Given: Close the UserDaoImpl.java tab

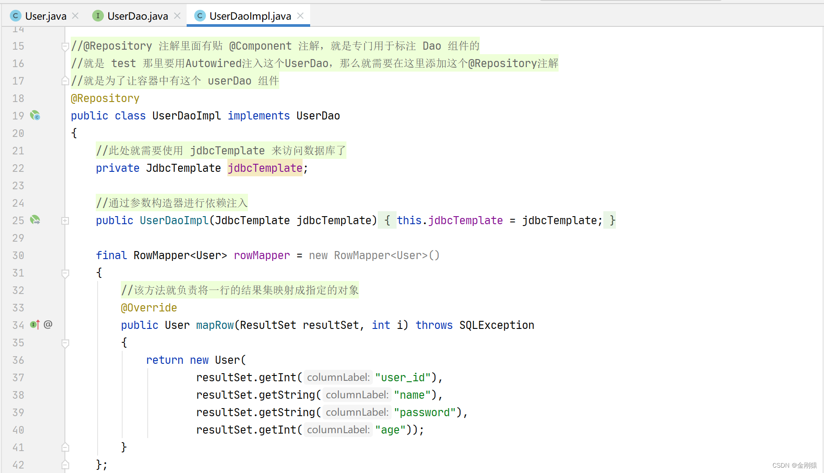Looking at the screenshot, I should tap(300, 16).
